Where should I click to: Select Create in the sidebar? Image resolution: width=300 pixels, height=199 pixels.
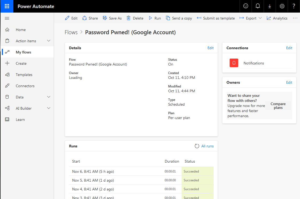28,63
